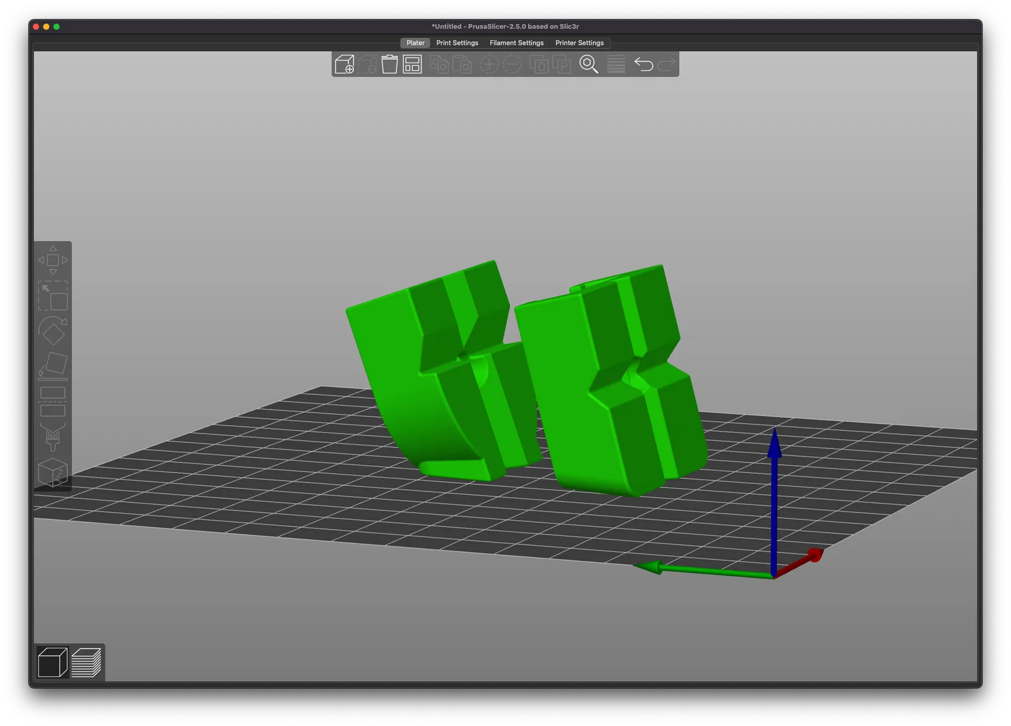The height and width of the screenshot is (726, 1011).
Task: Switch to sliced layers Preview icon
Action: [87, 662]
